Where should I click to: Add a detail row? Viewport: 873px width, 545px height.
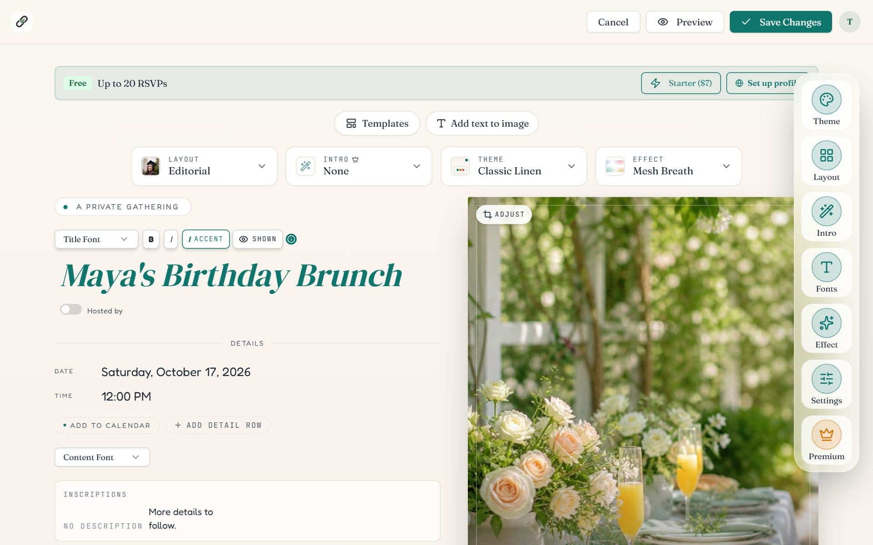point(218,425)
